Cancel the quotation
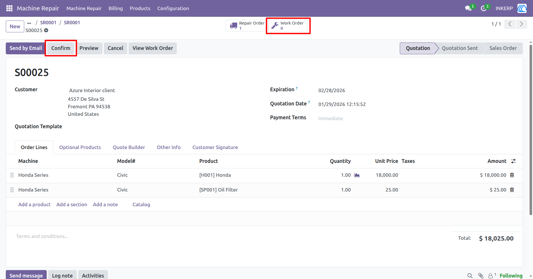The height and width of the screenshot is (279, 533). 115,48
